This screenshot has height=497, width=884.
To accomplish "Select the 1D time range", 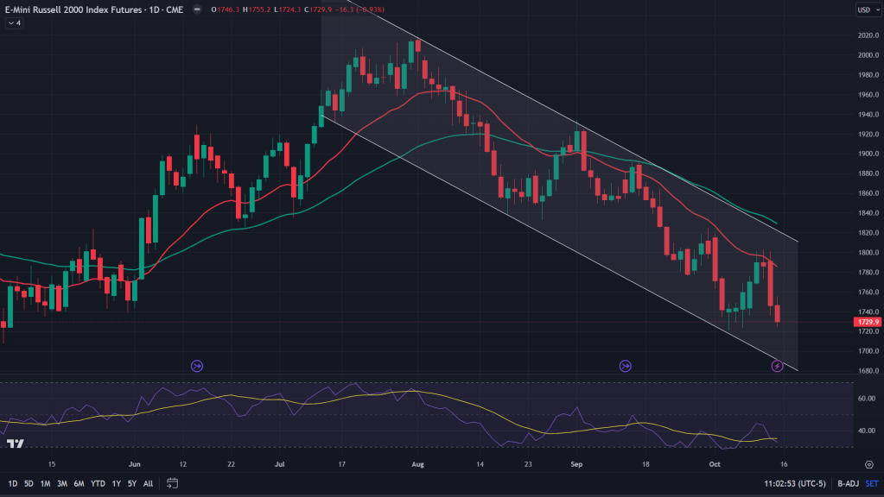I will click(14, 483).
